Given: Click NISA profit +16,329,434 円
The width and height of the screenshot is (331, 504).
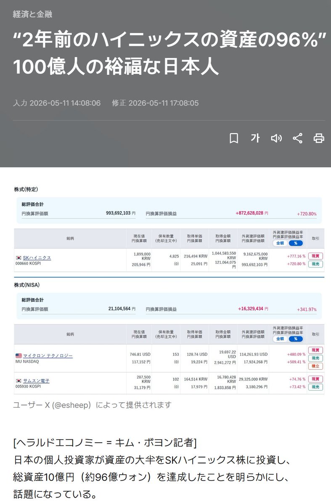Looking at the screenshot, I should pos(253,309).
